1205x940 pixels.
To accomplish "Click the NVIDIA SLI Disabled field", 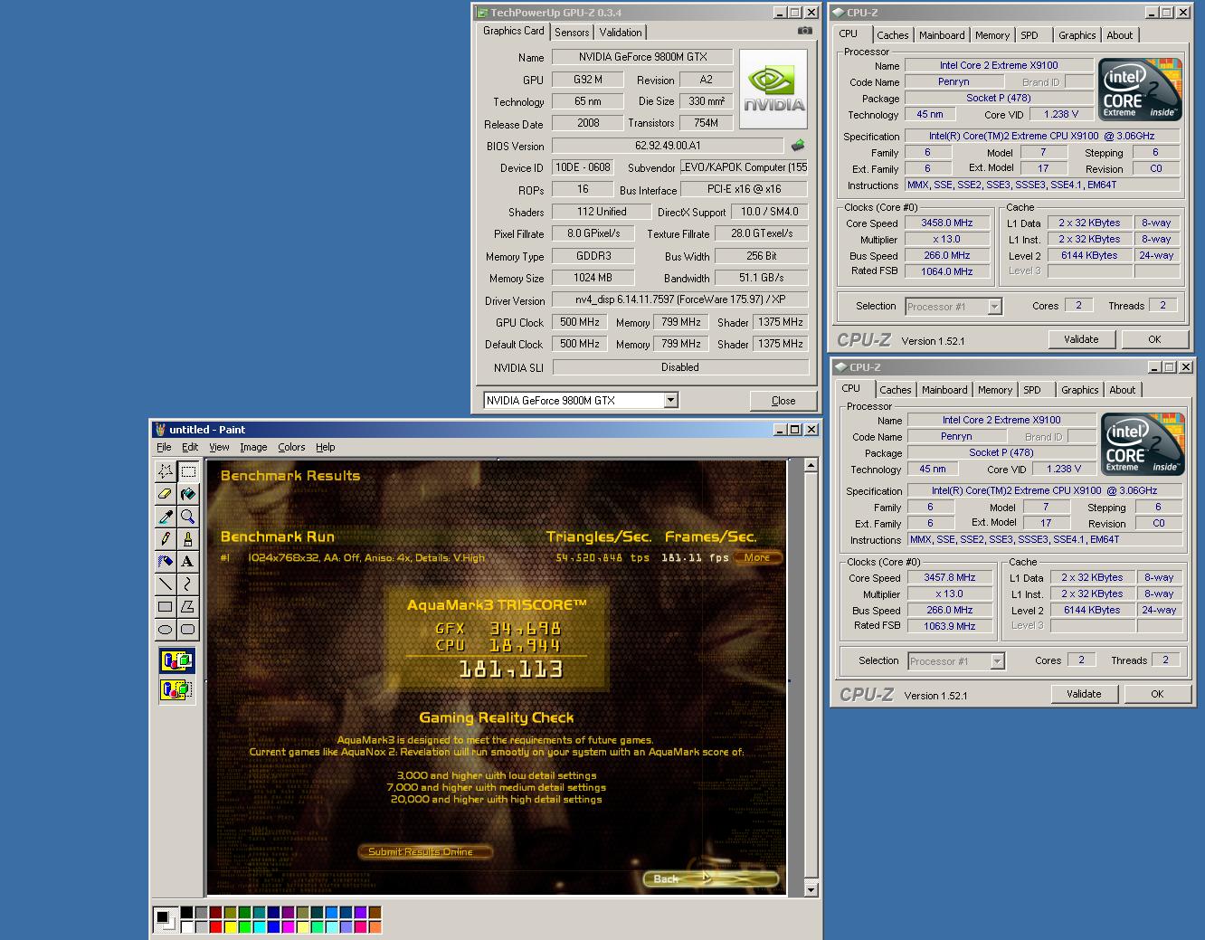I will (x=679, y=367).
